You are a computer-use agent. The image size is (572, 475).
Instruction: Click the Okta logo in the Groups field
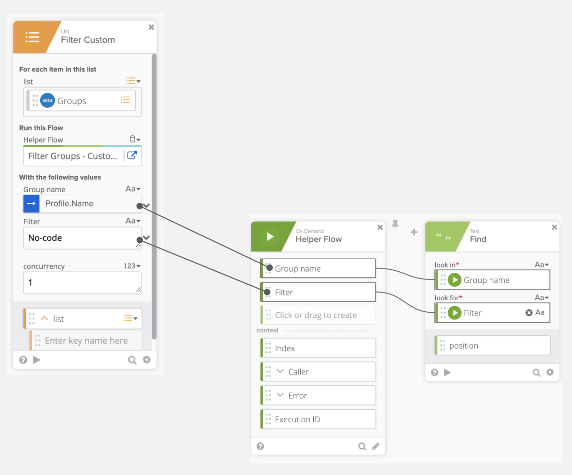tap(47, 101)
